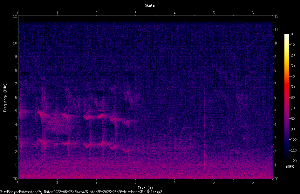Click the 'Skata' title above the spectrogram

[150, 5]
